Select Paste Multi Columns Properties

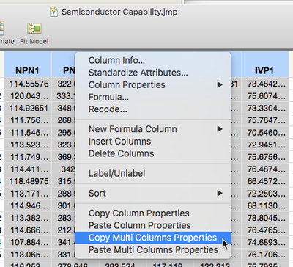pyautogui.click(x=153, y=250)
